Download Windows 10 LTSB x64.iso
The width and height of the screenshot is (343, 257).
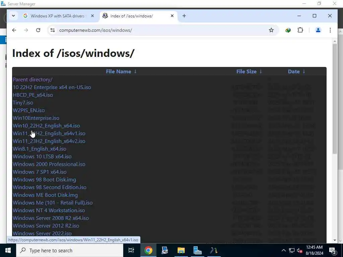tap(42, 157)
